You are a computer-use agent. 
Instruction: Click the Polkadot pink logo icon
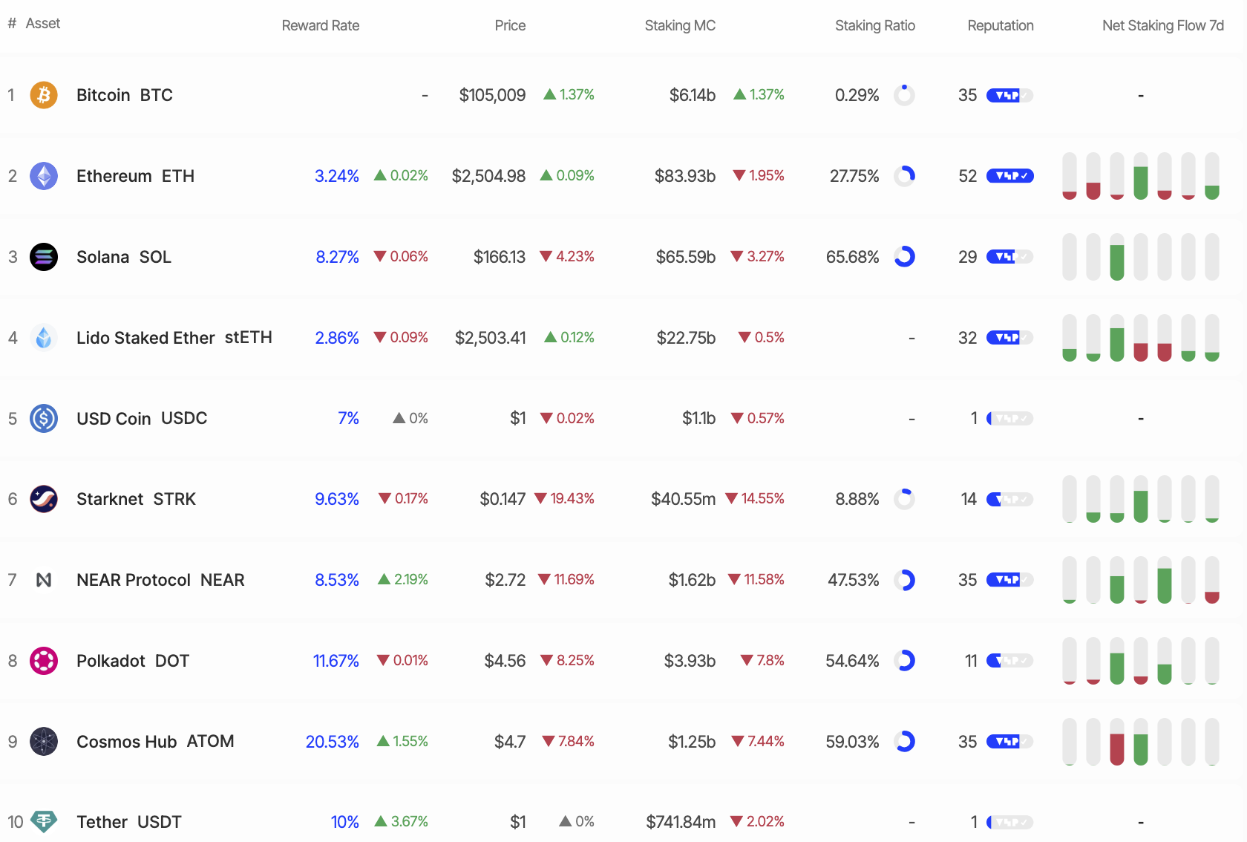(44, 661)
